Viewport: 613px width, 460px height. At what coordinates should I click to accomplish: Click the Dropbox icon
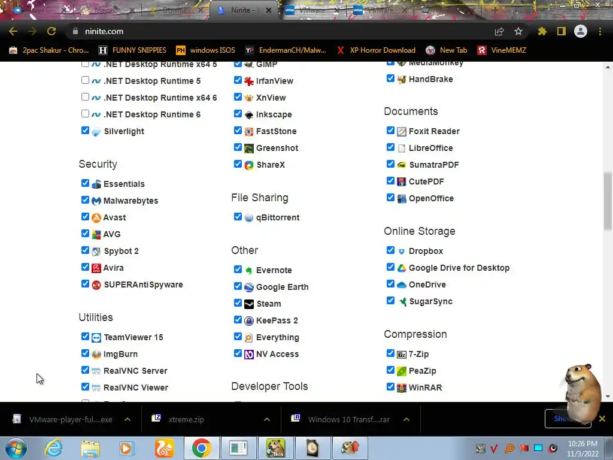pos(402,252)
